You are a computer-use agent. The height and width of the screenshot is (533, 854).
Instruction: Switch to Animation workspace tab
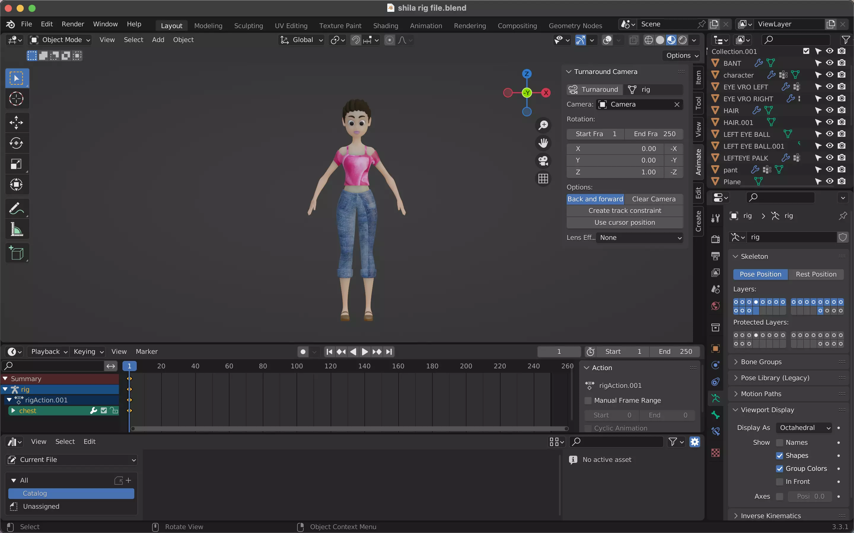pyautogui.click(x=426, y=26)
